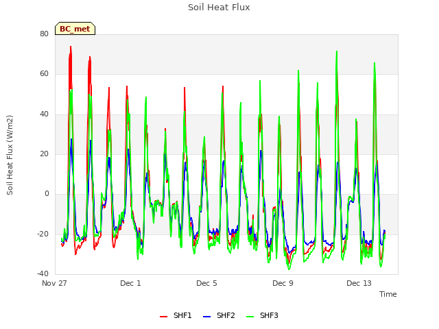Click the 60 y-axis tick value
The image size is (439, 329).
[x=44, y=74]
